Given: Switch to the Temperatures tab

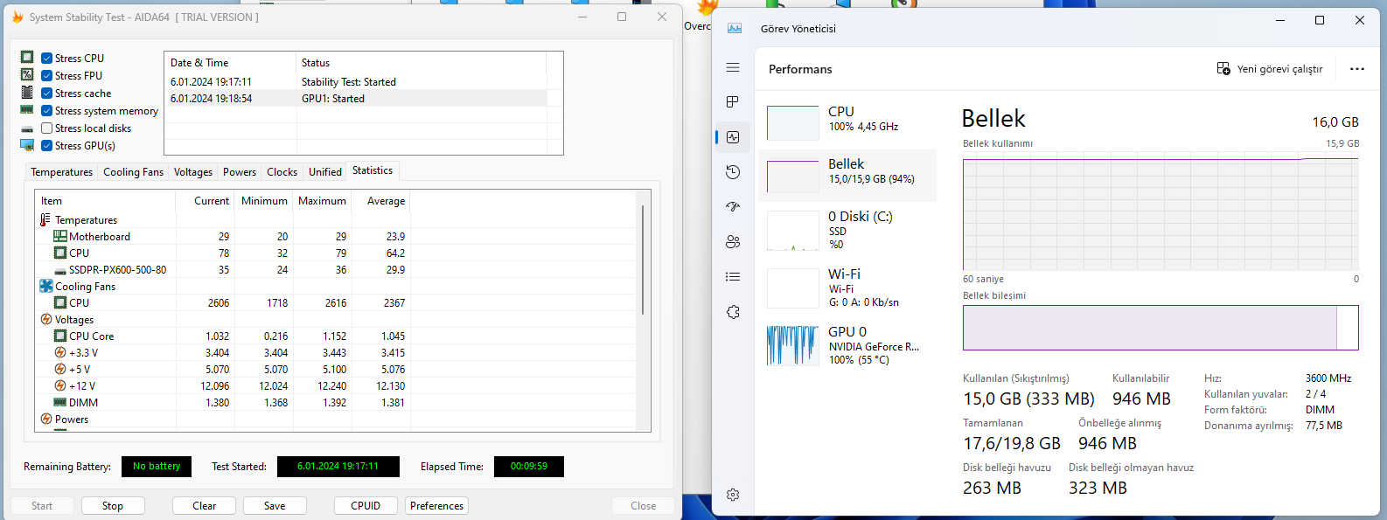Looking at the screenshot, I should [61, 172].
